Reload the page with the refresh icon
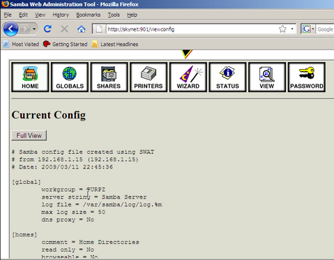 tap(47, 29)
